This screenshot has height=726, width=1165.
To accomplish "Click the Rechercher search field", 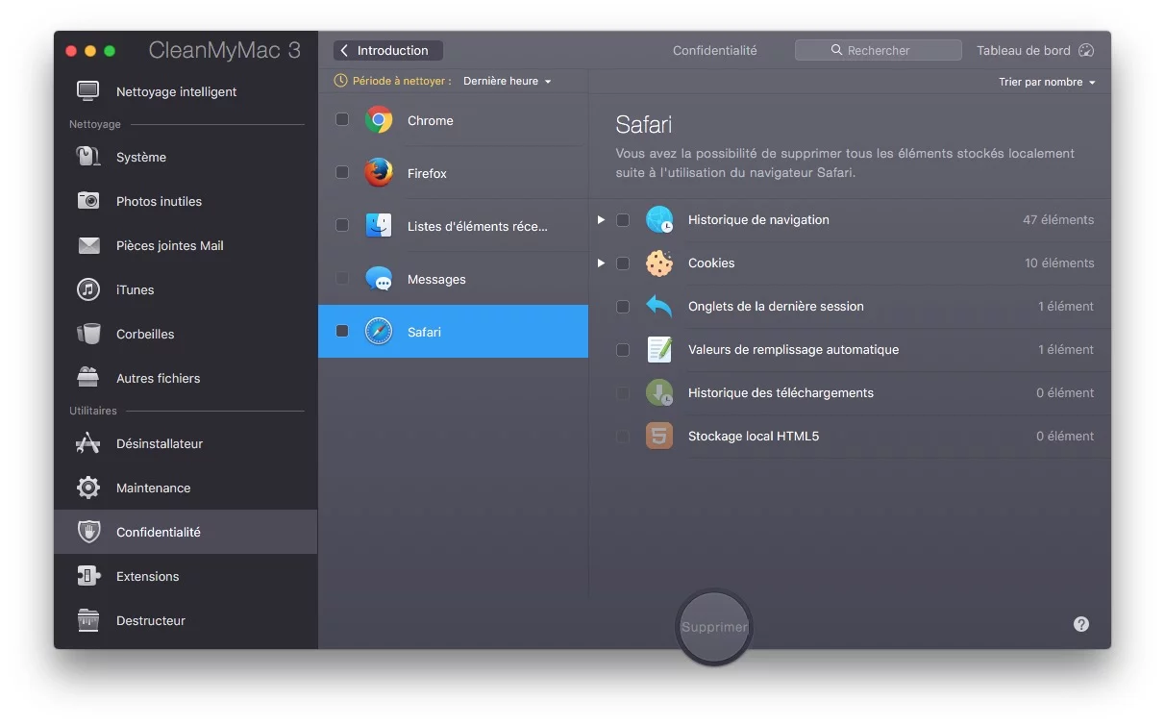I will pyautogui.click(x=878, y=50).
